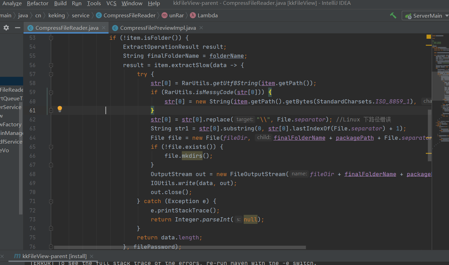The image size is (449, 265).
Task: Select 'erService' item in Project tree
Action: (11, 107)
